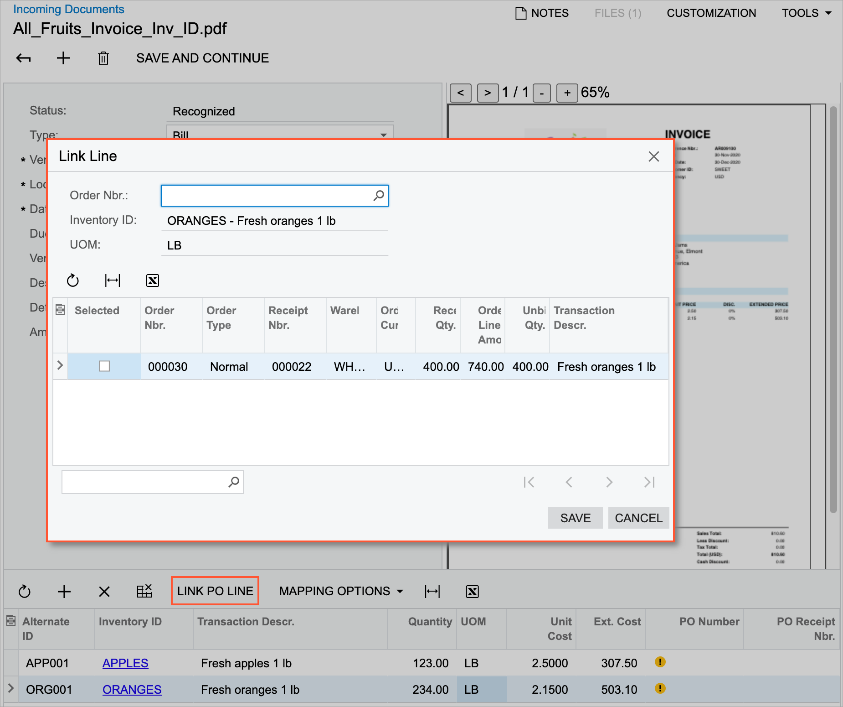This screenshot has width=843, height=707.
Task: Open the Tools dropdown menu
Action: click(807, 13)
